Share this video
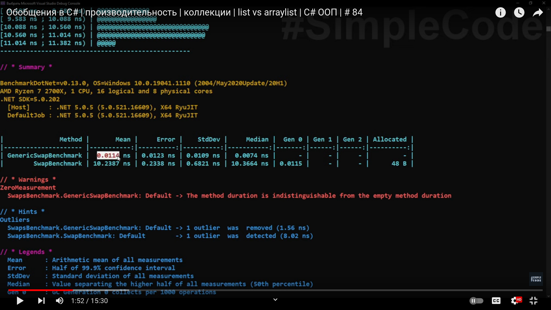This screenshot has width=551, height=310. tap(538, 12)
